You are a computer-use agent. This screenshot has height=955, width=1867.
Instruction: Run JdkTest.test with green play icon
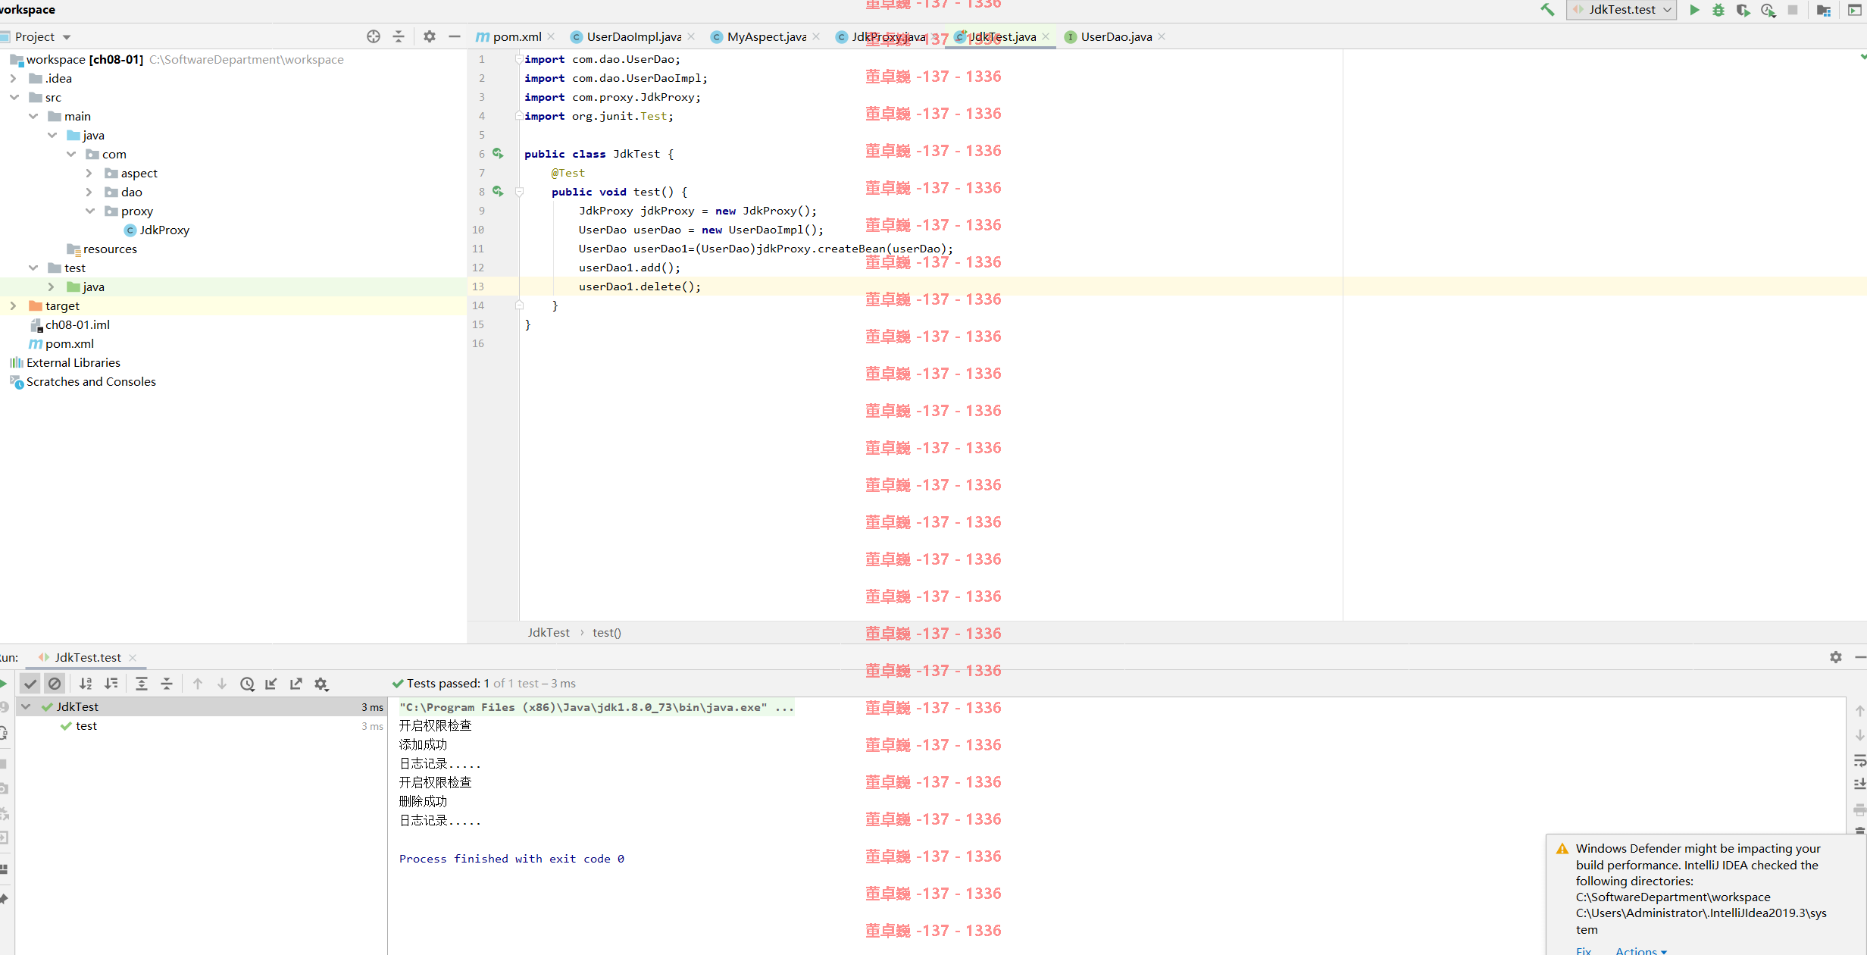1695,10
